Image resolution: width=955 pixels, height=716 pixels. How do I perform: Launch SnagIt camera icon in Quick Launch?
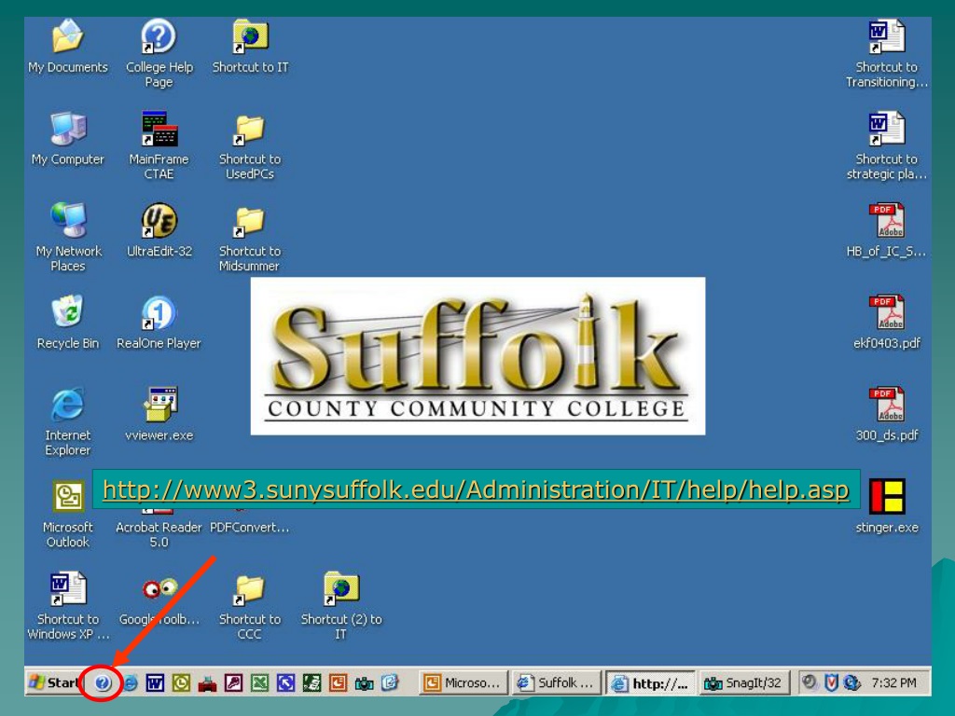pos(365,683)
